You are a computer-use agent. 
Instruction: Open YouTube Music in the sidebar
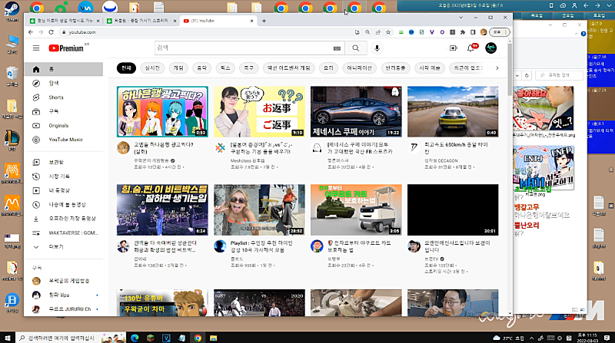tap(65, 139)
